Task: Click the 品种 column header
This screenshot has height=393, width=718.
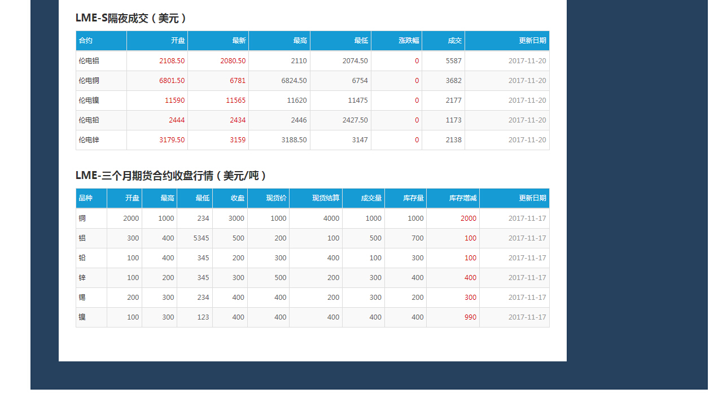Action: pos(86,198)
